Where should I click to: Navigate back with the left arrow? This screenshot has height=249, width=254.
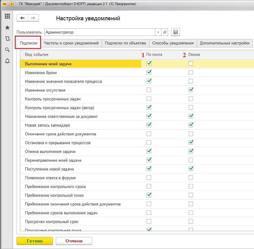22,18
